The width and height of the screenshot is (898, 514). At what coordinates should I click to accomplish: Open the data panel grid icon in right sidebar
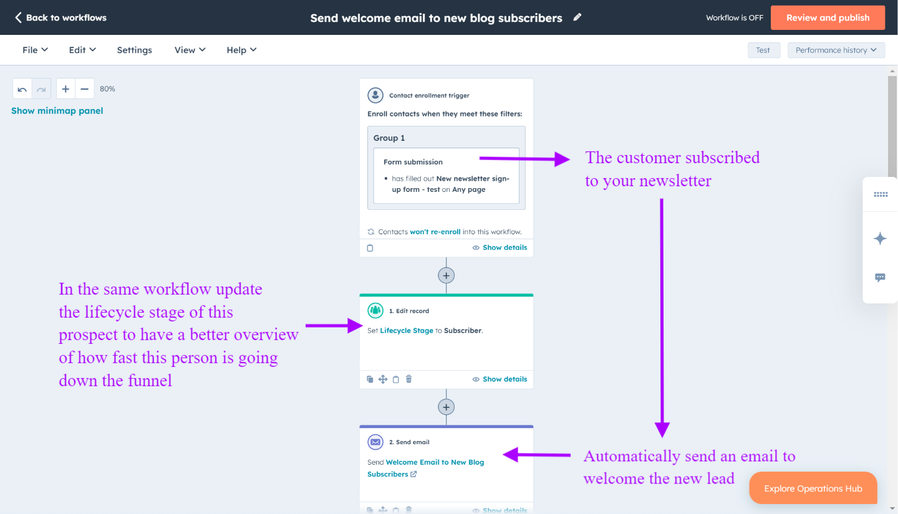880,194
